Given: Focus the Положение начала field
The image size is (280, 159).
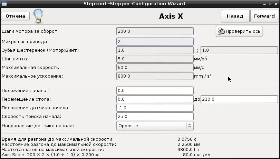Looking at the screenshot, I should 155,91.
